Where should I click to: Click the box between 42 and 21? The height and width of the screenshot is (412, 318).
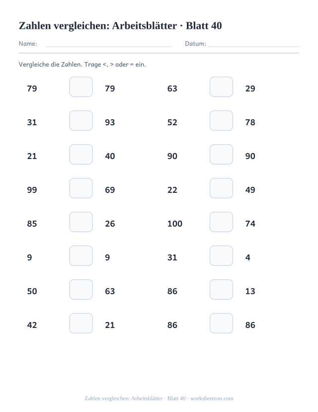tap(81, 323)
